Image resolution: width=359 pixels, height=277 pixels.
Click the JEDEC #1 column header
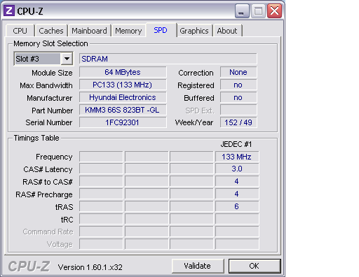pyautogui.click(x=236, y=144)
